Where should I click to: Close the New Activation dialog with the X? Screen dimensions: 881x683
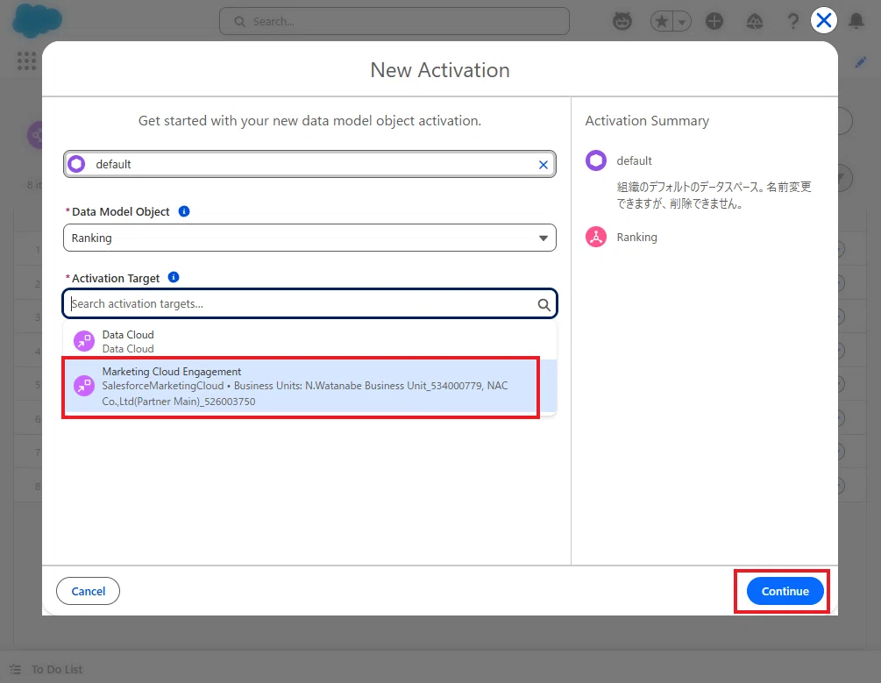tap(824, 21)
